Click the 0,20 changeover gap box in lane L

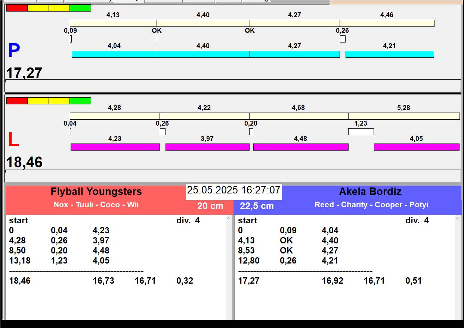pos(251,132)
